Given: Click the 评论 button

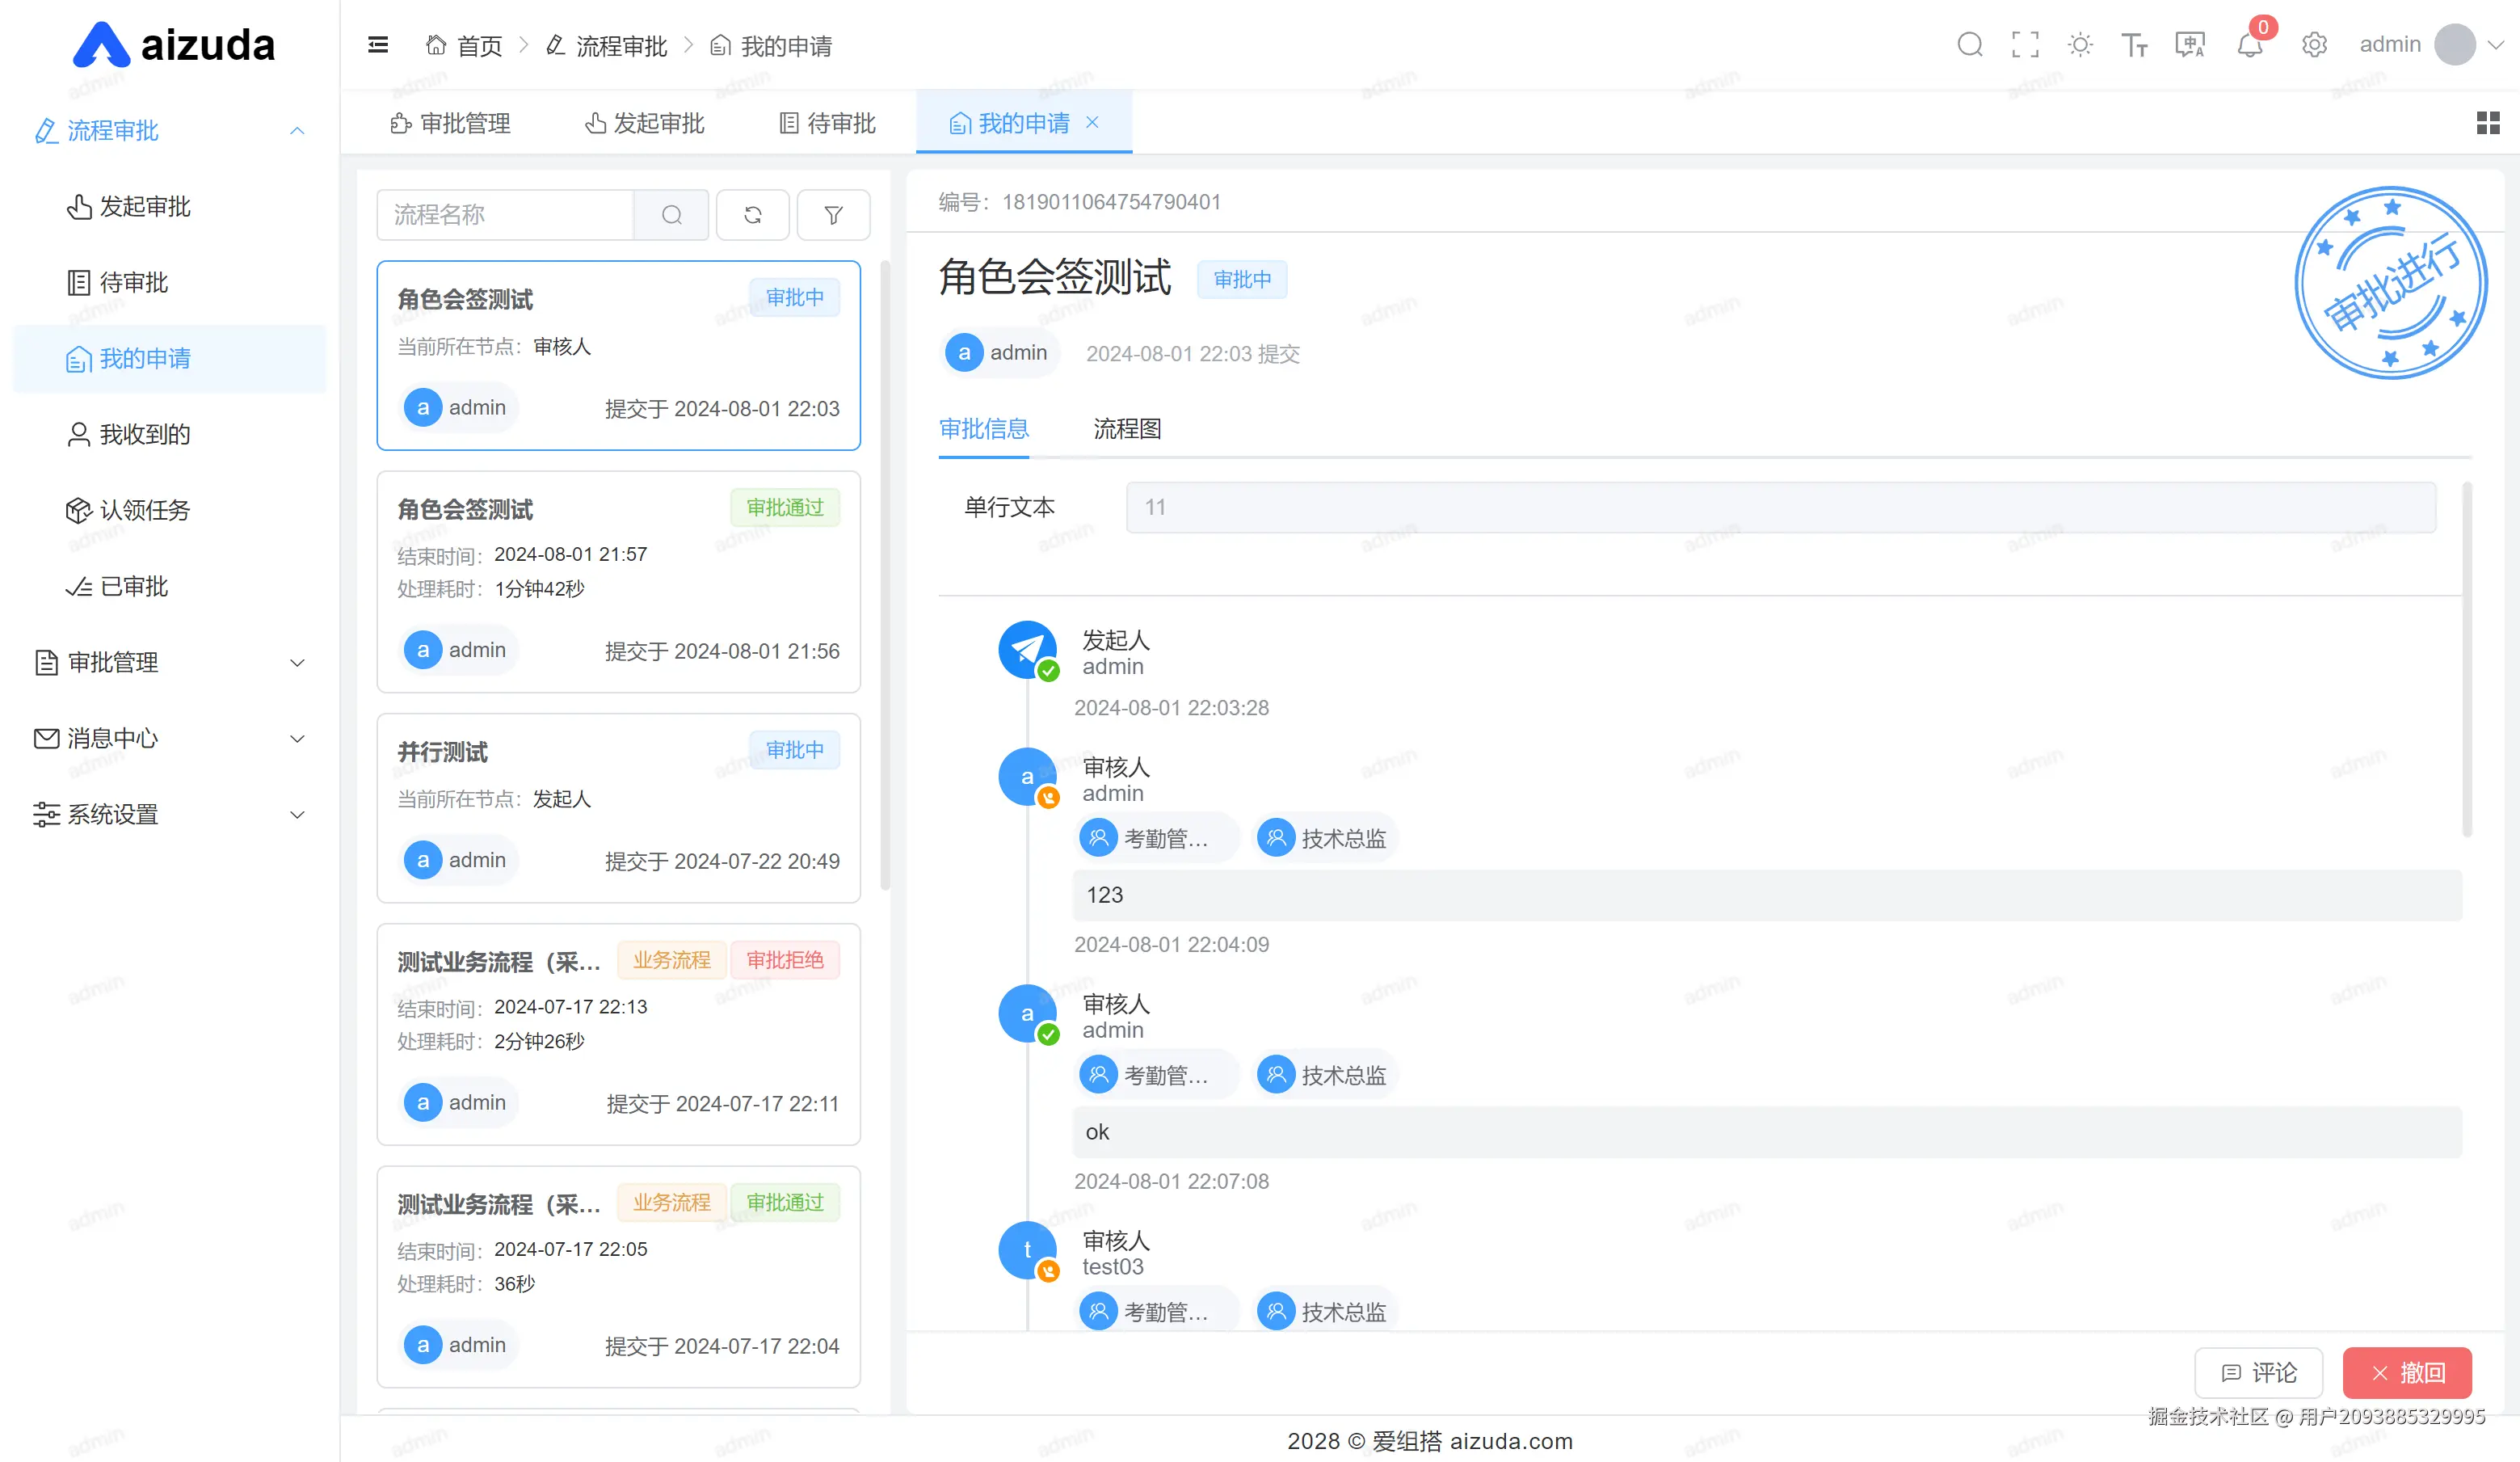Looking at the screenshot, I should [2258, 1372].
